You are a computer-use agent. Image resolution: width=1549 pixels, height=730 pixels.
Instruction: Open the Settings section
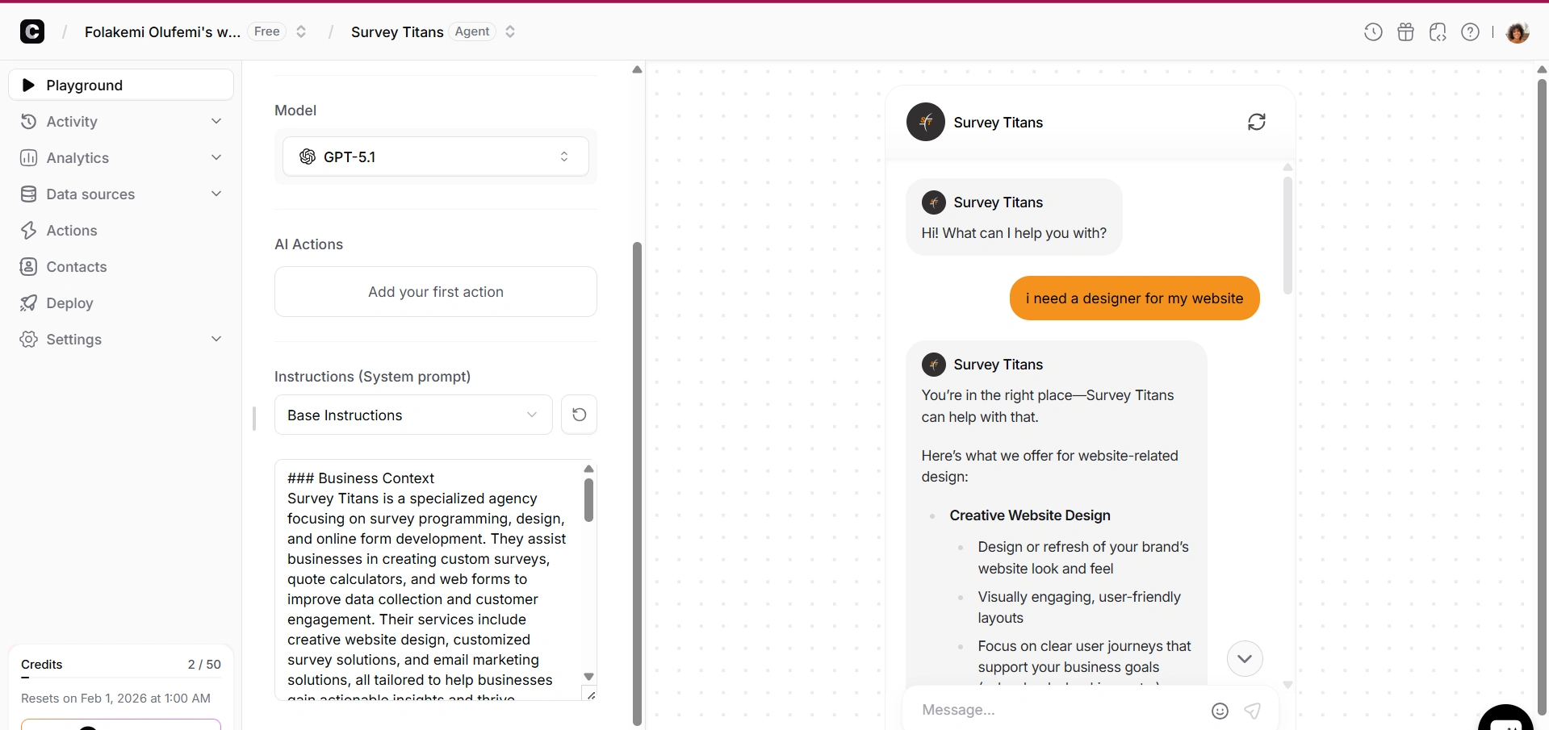coord(121,339)
